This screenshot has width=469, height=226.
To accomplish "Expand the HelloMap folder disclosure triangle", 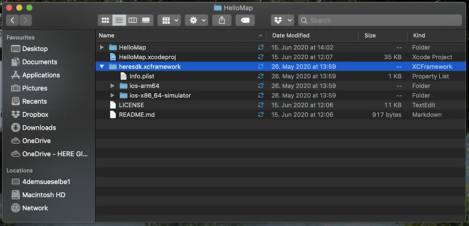I will tap(102, 47).
